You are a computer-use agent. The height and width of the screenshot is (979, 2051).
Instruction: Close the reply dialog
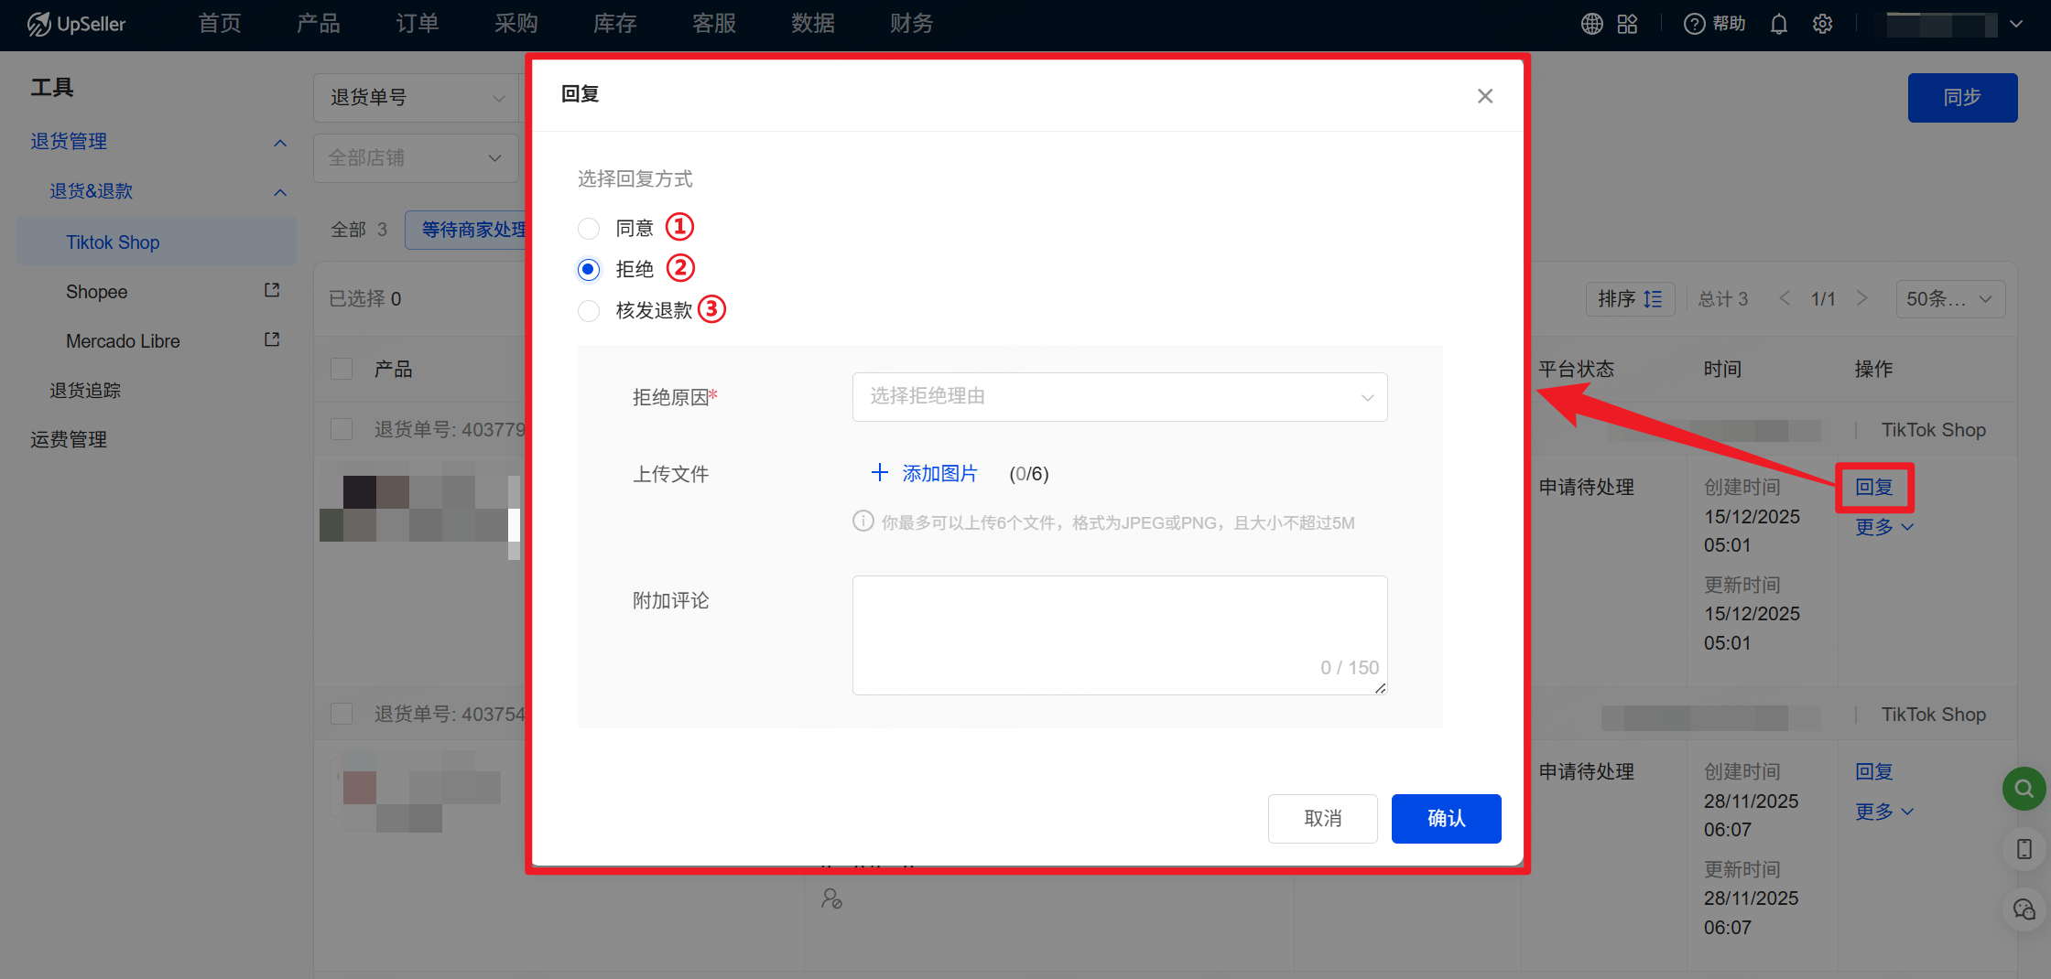point(1484,96)
